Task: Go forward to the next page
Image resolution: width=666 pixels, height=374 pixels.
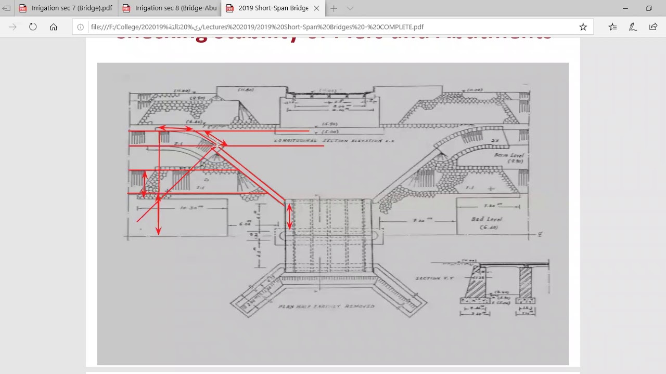Action: (12, 27)
